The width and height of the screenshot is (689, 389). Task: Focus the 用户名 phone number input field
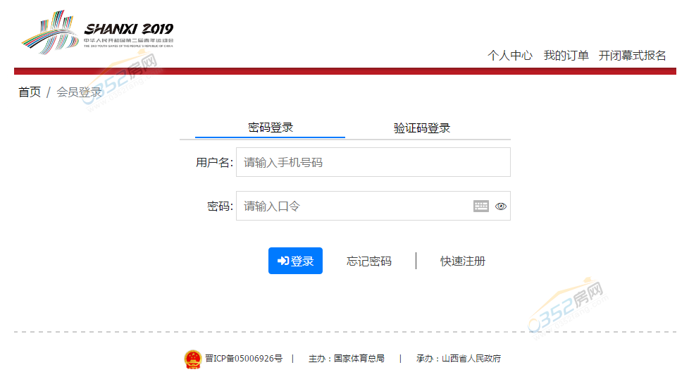tap(373, 162)
